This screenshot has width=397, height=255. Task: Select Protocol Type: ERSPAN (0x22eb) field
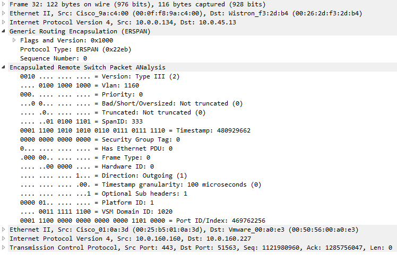click(76, 49)
